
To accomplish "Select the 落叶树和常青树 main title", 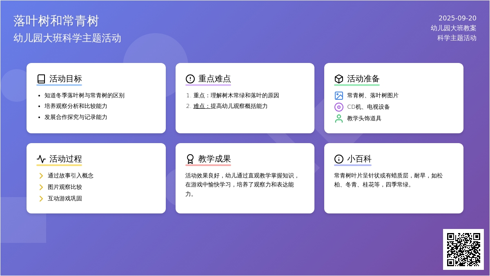I will (56, 21).
